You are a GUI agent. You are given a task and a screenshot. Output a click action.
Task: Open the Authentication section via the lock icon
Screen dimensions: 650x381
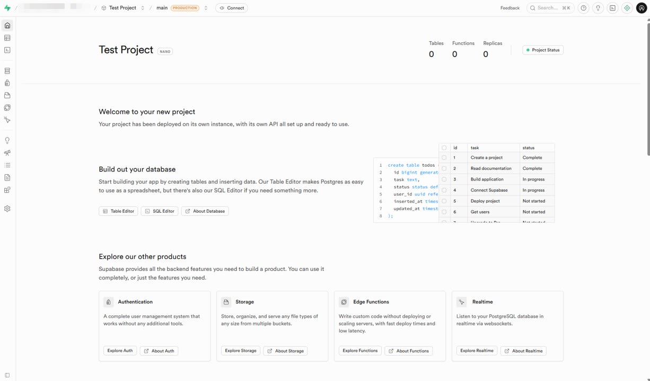pyautogui.click(x=7, y=83)
